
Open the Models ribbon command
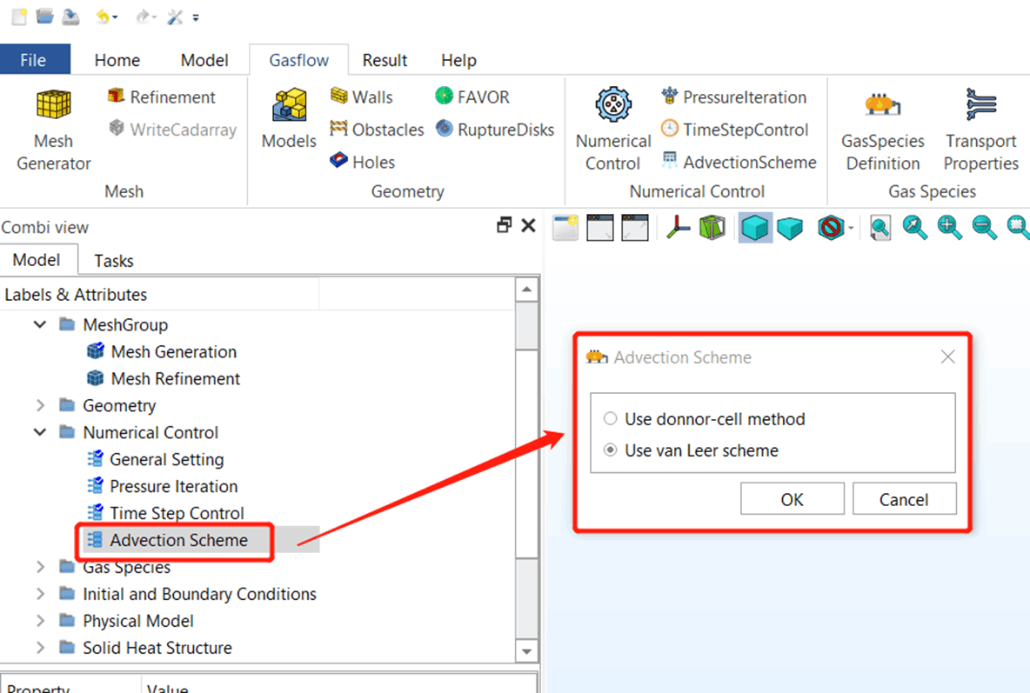(x=289, y=119)
